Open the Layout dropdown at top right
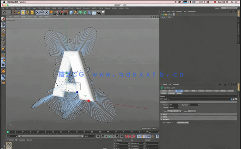The width and height of the screenshot is (241, 149). (229, 8)
